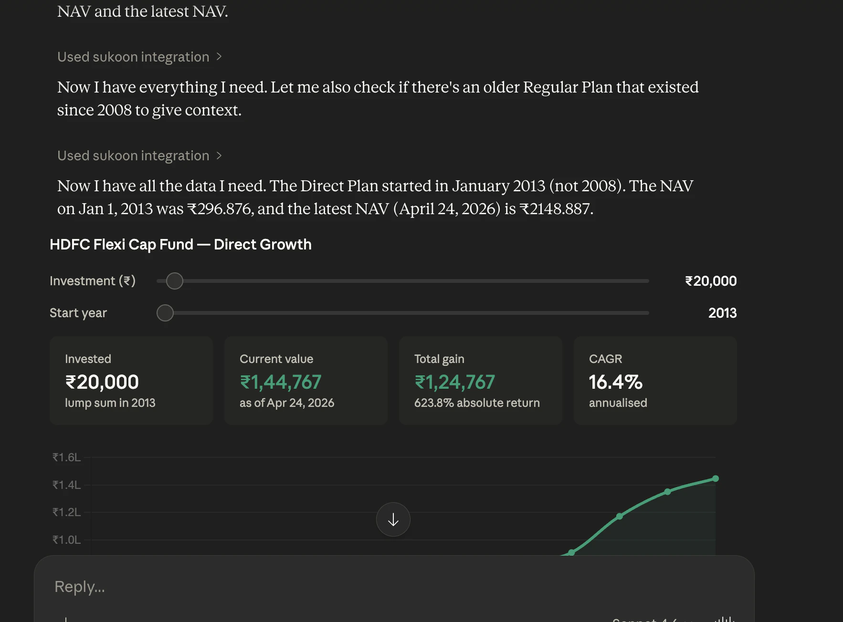This screenshot has width=843, height=622.
Task: Select the Total gain ₹1,24,767 card
Action: point(481,381)
